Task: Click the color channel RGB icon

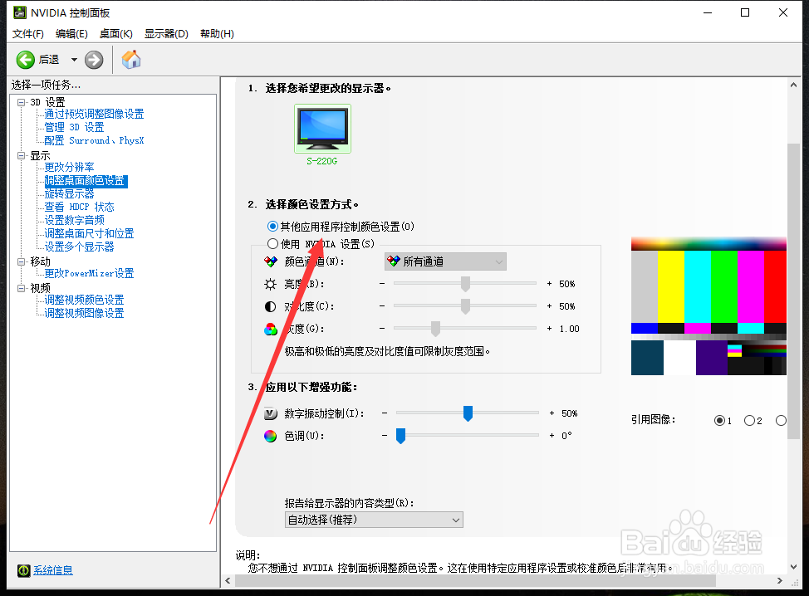Action: pyautogui.click(x=270, y=262)
